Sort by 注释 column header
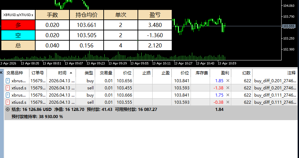This screenshot has width=299, height=158. coord(275,73)
